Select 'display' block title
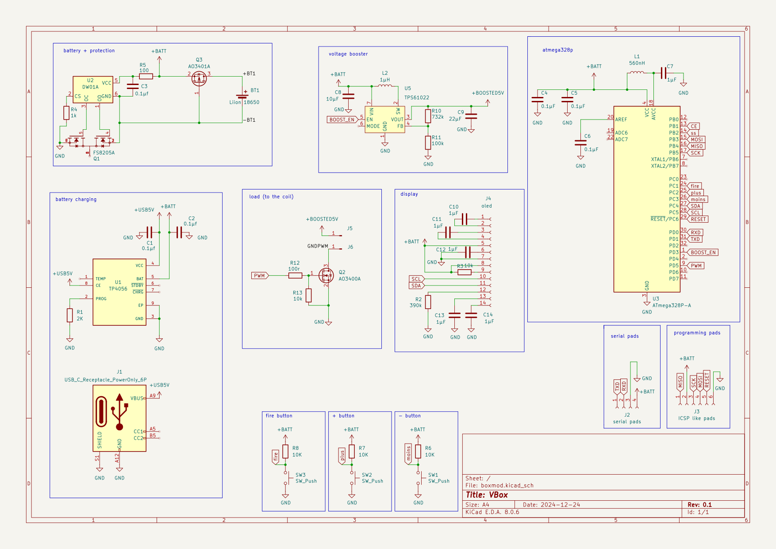The height and width of the screenshot is (549, 776). coord(409,194)
